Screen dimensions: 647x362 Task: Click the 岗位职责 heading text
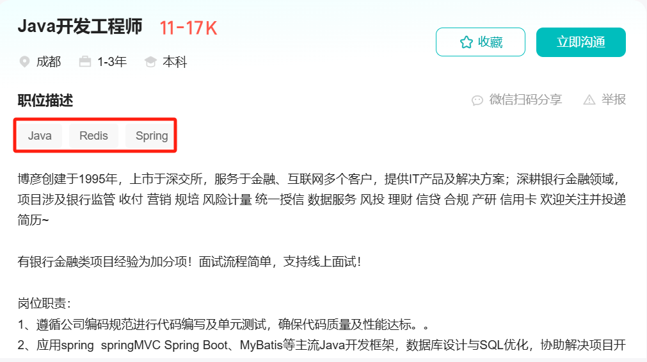[42, 303]
